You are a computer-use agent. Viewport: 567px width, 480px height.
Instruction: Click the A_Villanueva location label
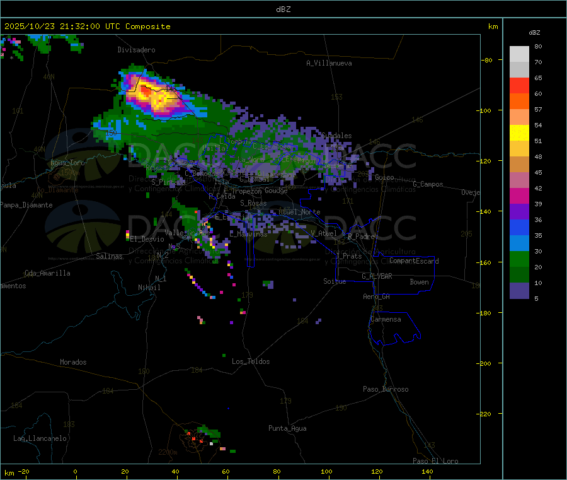(329, 63)
